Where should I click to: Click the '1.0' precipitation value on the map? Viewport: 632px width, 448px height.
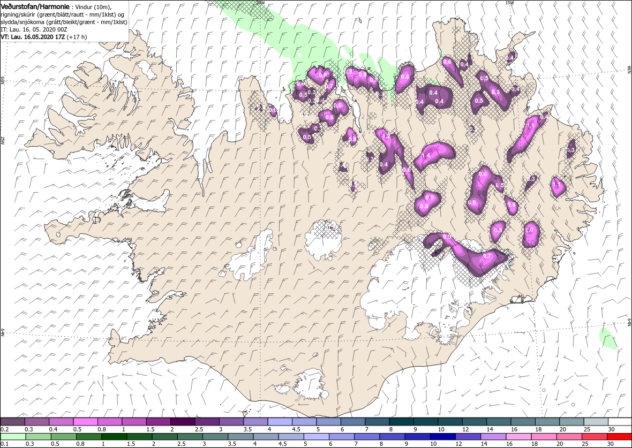pyautogui.click(x=530, y=230)
